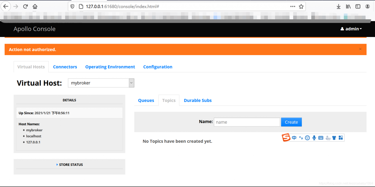Show site information page icon in address bar
Image resolution: width=375 pixels, height=187 pixels.
(81, 6)
